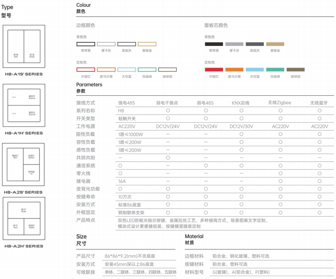Click the 标准86底盒 installation cell
This screenshot has height=279, width=336.
point(130,205)
